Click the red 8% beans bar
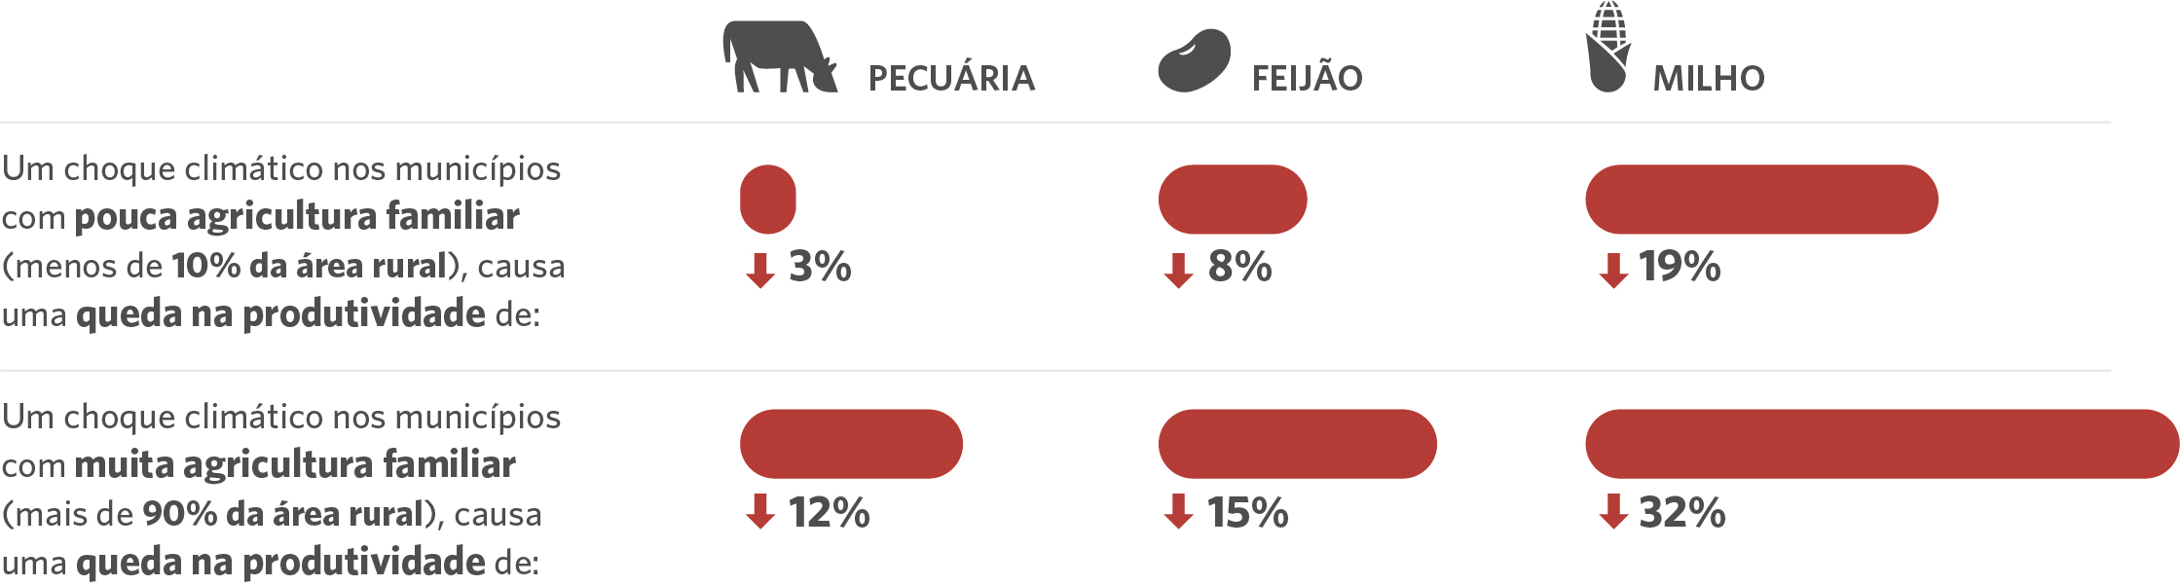This screenshot has width=2180, height=586. [x=1233, y=200]
